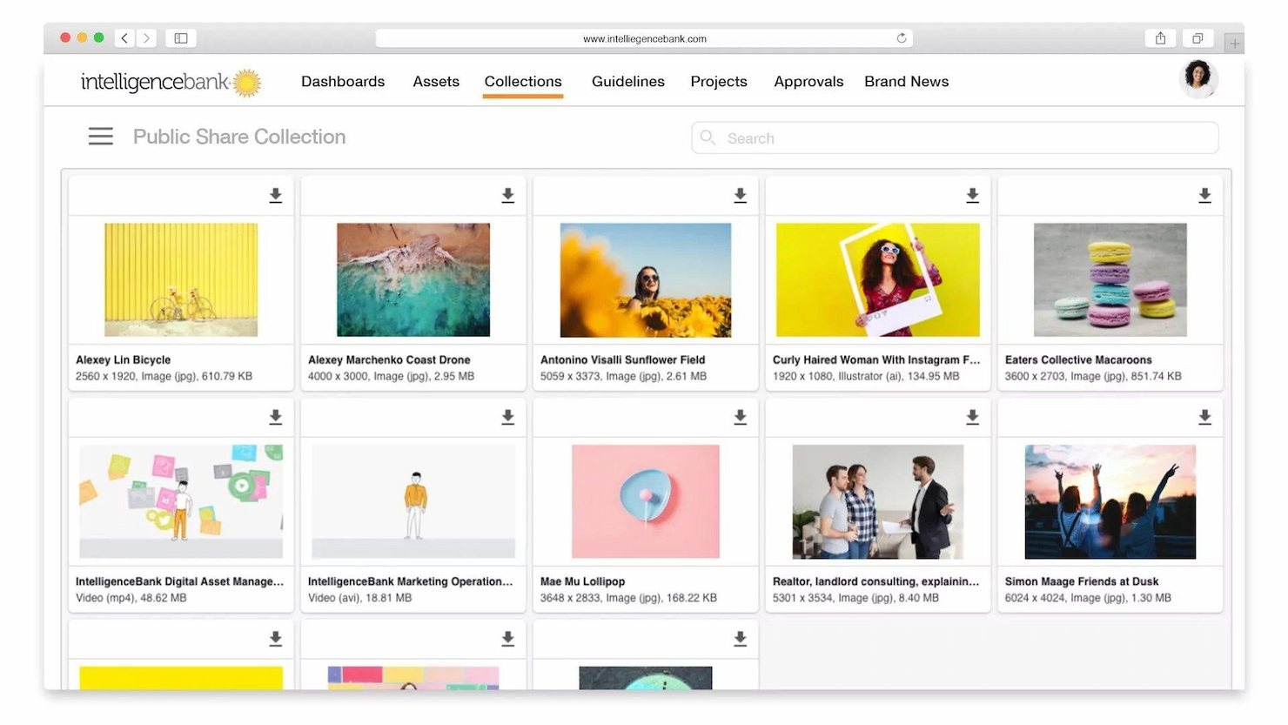Download the Mae Mu Lollipop image
The height and width of the screenshot is (725, 1288).
[740, 418]
